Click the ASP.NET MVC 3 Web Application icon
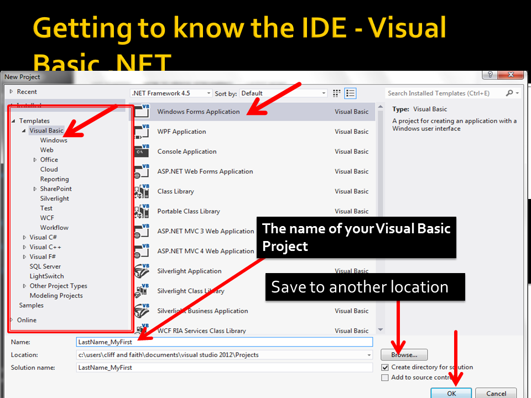This screenshot has width=531, height=398. (142, 231)
